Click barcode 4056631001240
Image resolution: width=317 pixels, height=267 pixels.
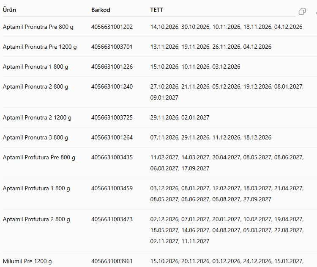(112, 86)
